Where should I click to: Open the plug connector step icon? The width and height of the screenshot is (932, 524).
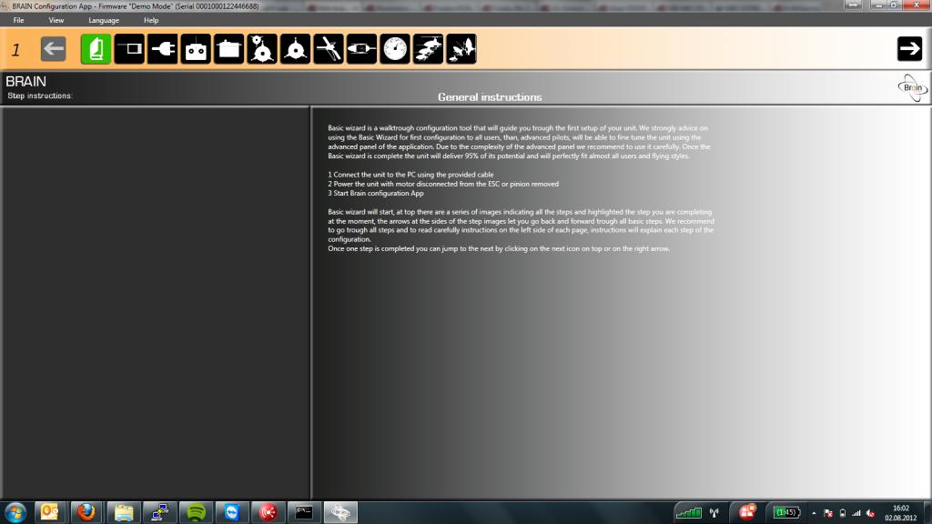pos(162,49)
